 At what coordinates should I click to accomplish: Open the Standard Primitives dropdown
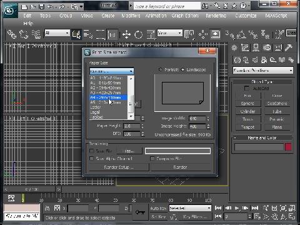pyautogui.click(x=263, y=71)
